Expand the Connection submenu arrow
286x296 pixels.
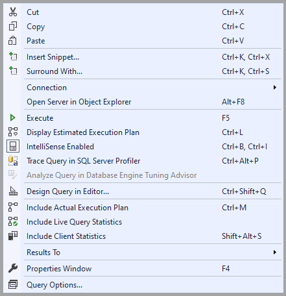coord(275,88)
